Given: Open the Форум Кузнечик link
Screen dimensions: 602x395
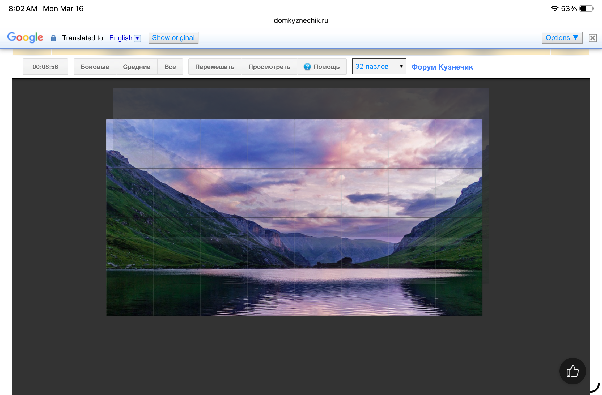Looking at the screenshot, I should tap(442, 67).
